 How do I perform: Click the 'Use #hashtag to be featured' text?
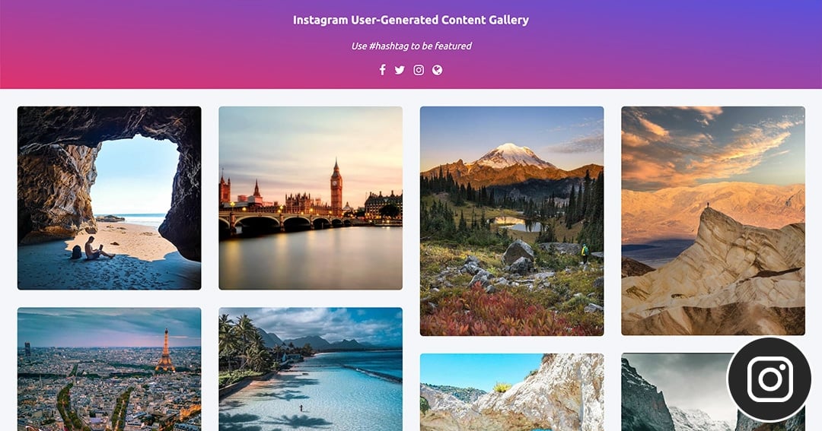point(411,46)
